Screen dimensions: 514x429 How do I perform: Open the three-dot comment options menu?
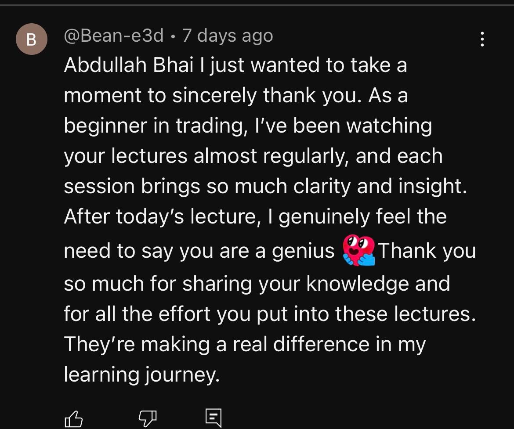(x=482, y=39)
